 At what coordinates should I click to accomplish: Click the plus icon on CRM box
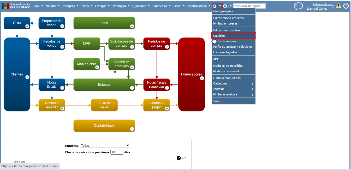pyautogui.click(x=27, y=26)
